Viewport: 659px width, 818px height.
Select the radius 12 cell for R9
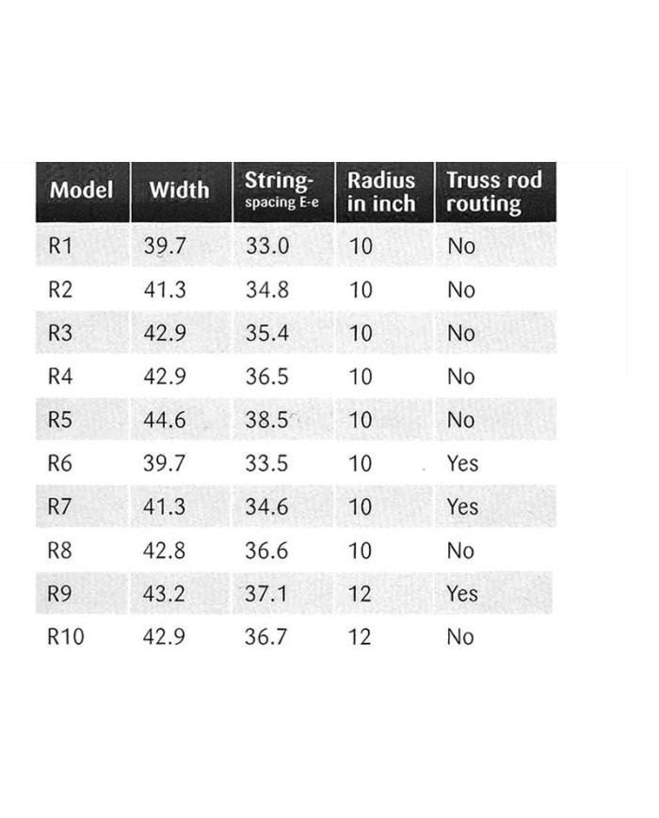(361, 594)
